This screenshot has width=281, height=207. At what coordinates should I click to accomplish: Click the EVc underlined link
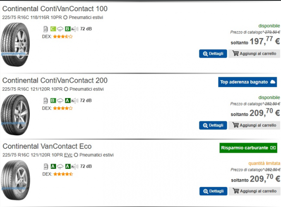(68, 155)
